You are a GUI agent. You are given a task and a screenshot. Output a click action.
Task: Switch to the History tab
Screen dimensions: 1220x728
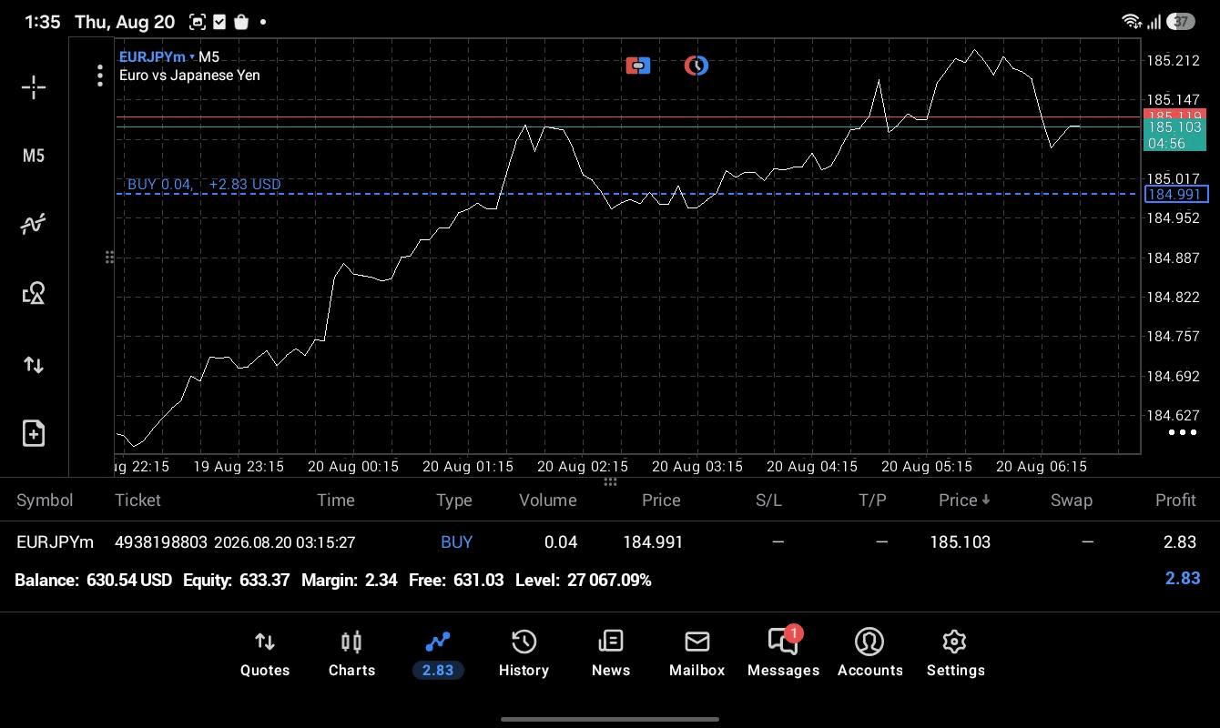(524, 654)
